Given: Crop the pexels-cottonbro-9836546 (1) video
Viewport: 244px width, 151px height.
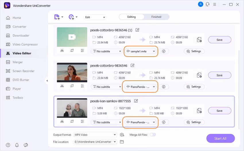Looking at the screenshot, I should pyautogui.click(x=72, y=50).
